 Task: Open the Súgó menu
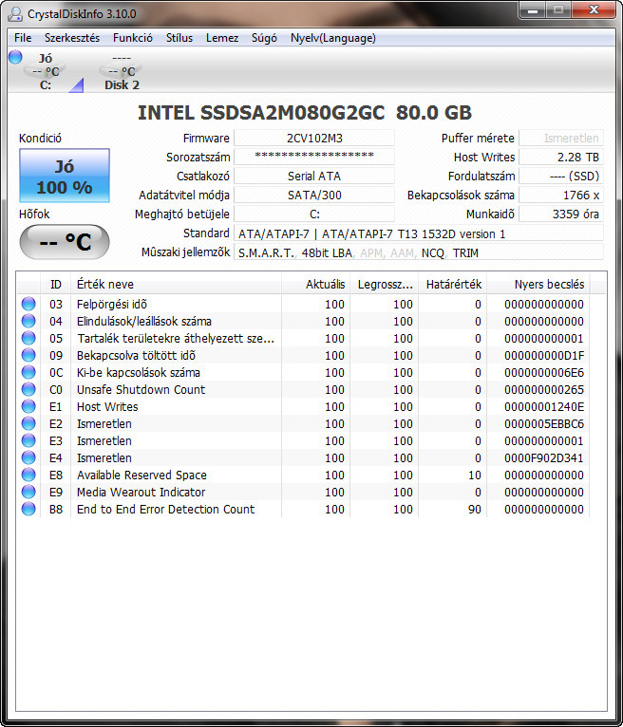coord(264,38)
